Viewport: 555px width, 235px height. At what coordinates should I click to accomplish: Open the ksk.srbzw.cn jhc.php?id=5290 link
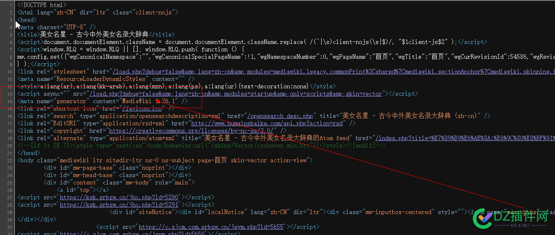[x=119, y=197]
